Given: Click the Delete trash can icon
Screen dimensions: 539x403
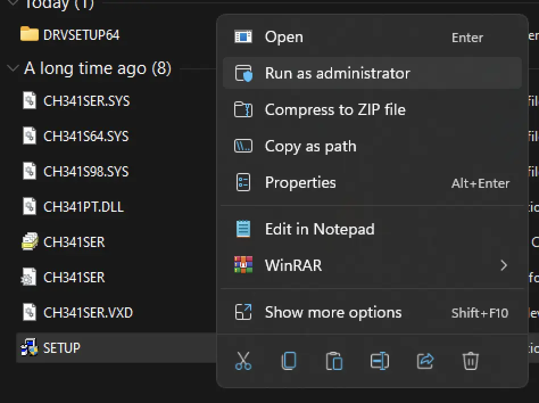Looking at the screenshot, I should [470, 361].
